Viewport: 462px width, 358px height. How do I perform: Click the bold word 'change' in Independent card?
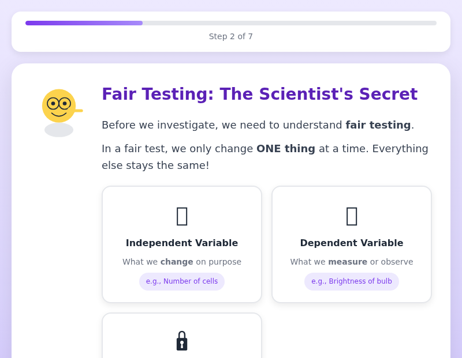(177, 262)
